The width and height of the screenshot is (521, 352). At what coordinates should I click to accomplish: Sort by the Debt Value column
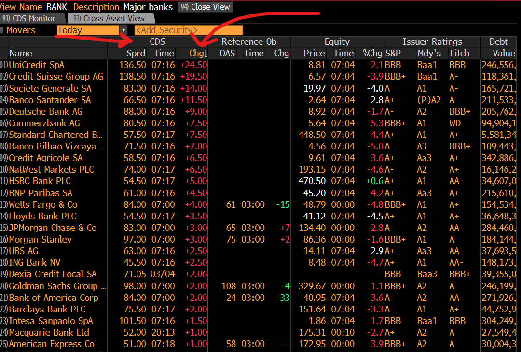tap(503, 53)
